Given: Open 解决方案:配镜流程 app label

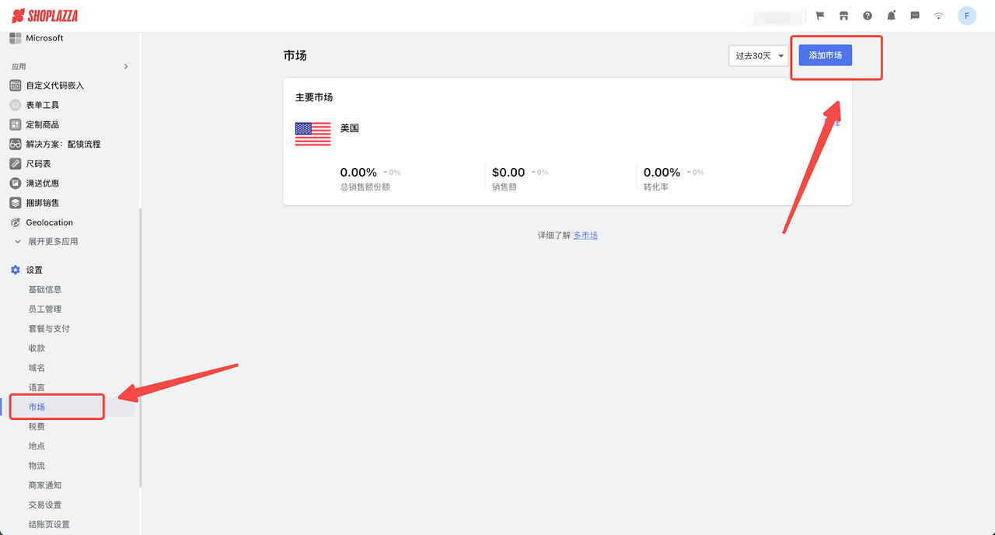Looking at the screenshot, I should tap(63, 144).
